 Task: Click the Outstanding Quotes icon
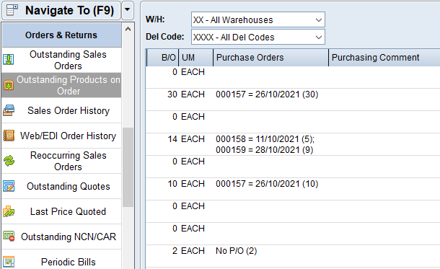pos(9,186)
